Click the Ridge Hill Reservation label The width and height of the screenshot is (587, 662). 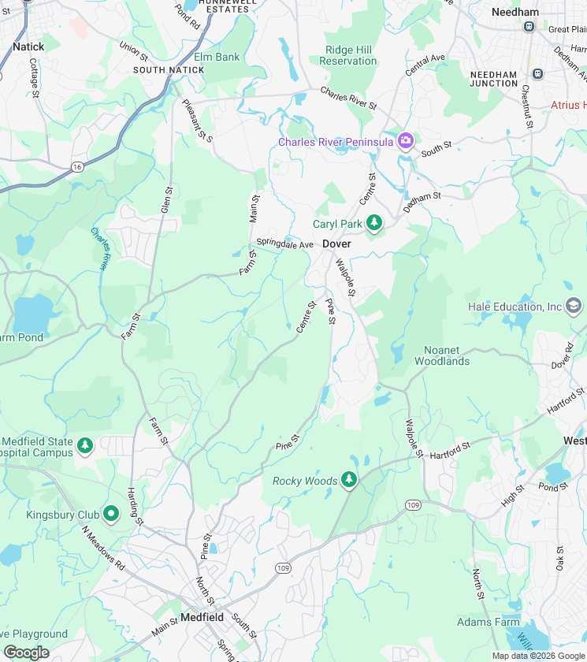(347, 55)
